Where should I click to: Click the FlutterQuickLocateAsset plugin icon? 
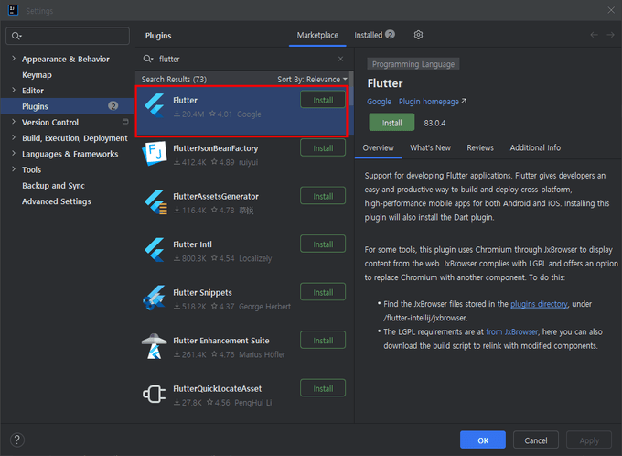click(154, 394)
